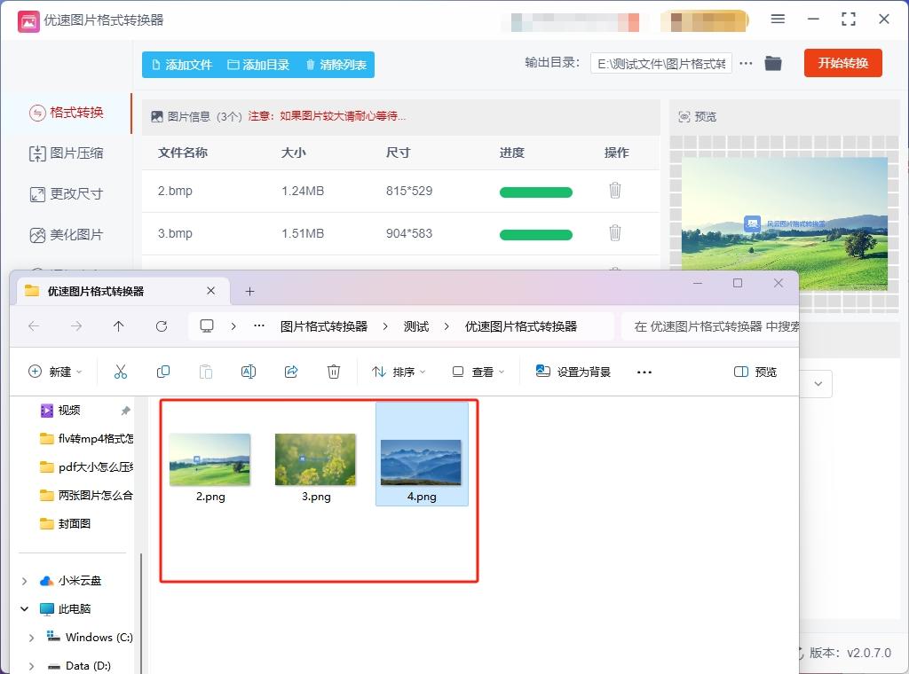
Task: Click the Share icon in Explorer toolbar
Action: click(x=291, y=372)
